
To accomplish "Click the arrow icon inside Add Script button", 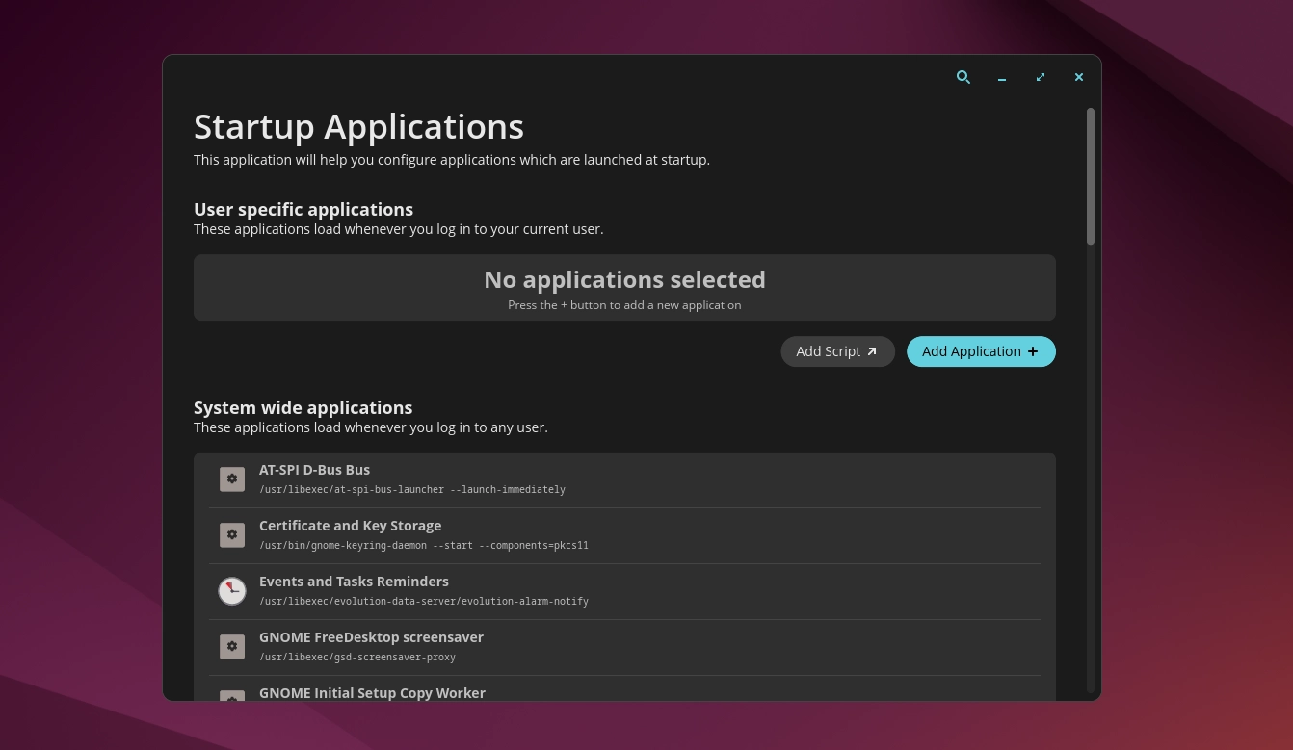I will (872, 351).
